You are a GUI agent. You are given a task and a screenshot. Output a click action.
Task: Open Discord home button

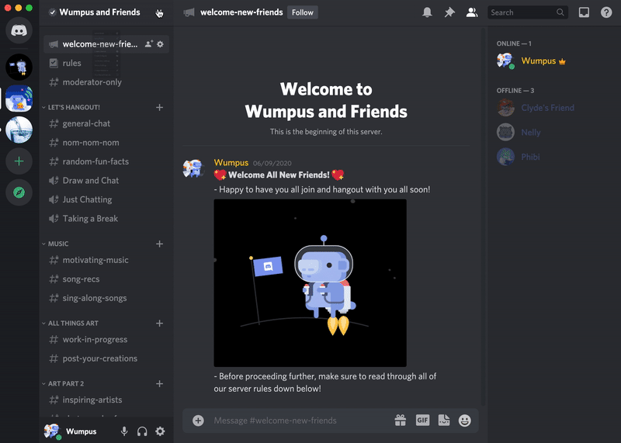[x=19, y=30]
